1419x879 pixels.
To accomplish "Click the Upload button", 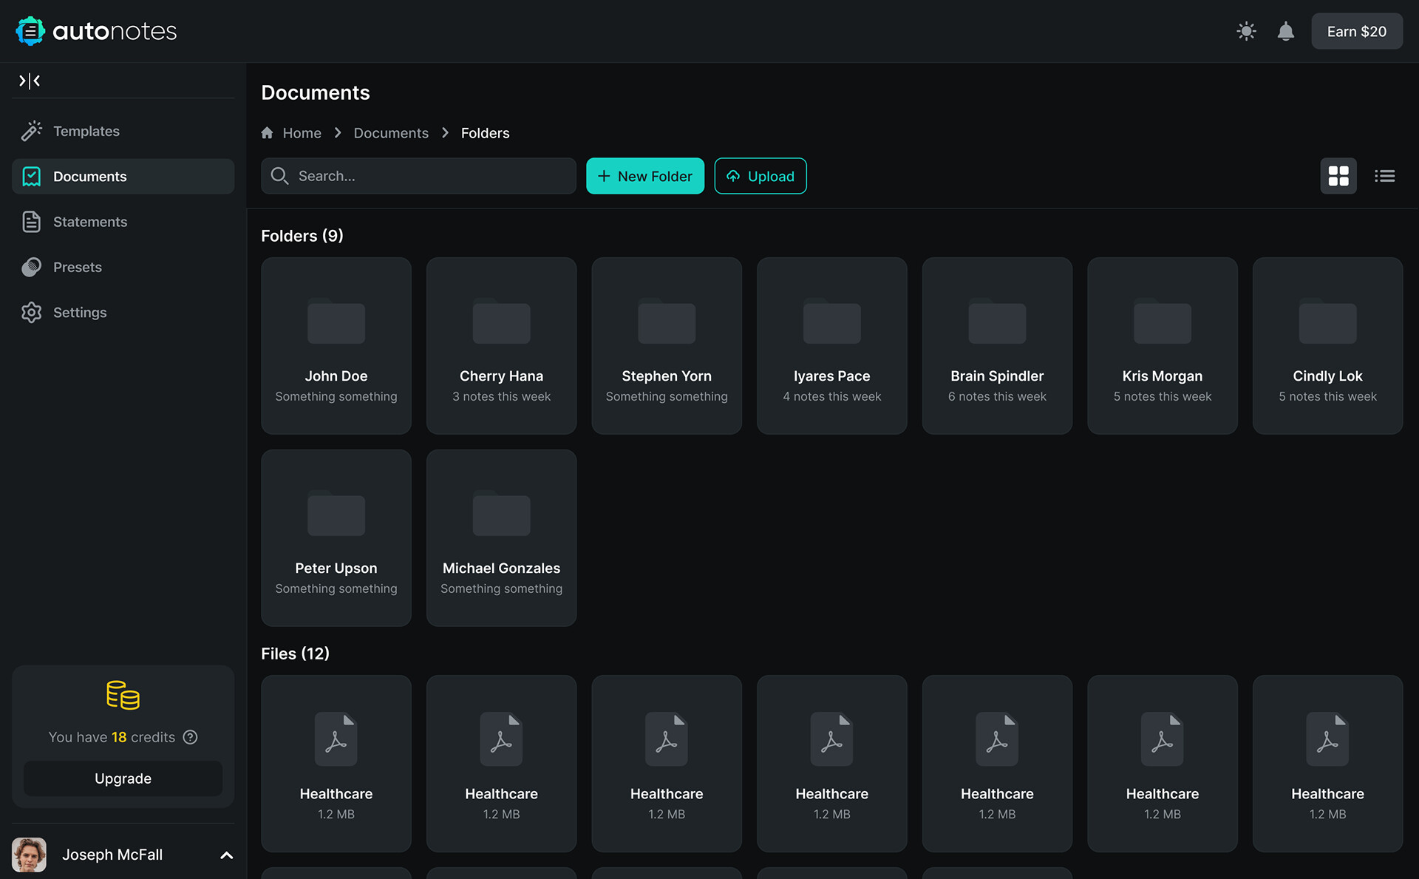I will pos(760,176).
